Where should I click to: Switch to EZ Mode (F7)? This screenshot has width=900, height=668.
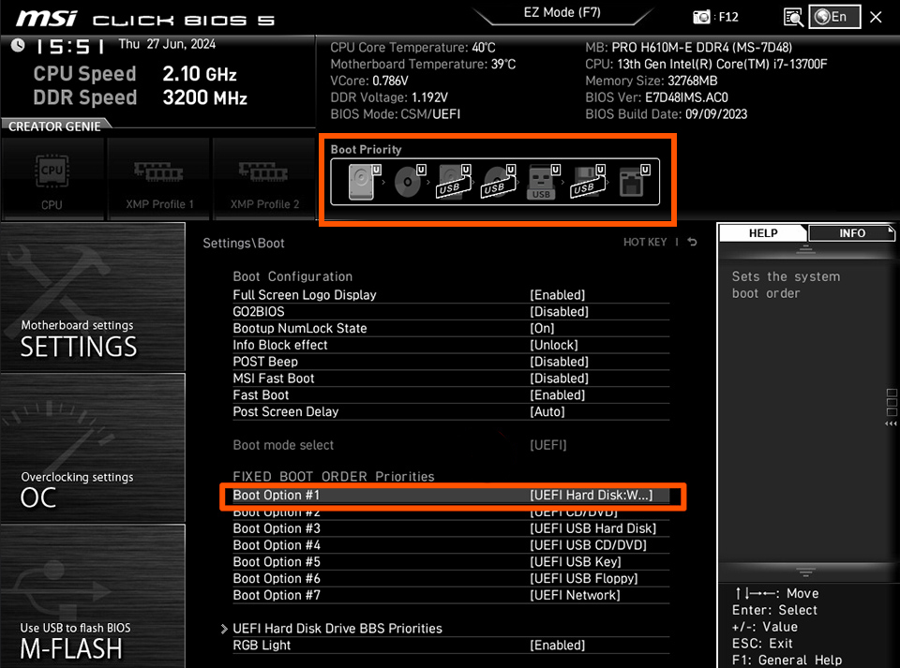tap(562, 13)
